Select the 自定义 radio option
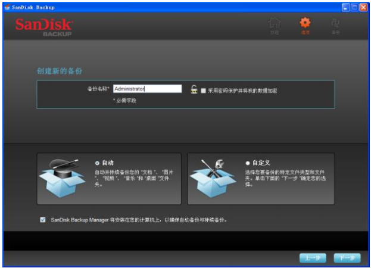Screen dimensions: 371x268 (x=248, y=163)
